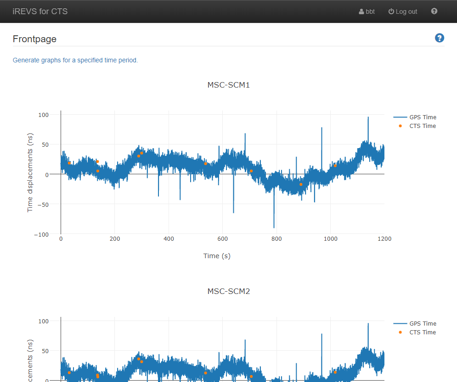Click the GPS Time line icon in MSC-SCM2 legend
The image size is (457, 382).
click(x=400, y=324)
